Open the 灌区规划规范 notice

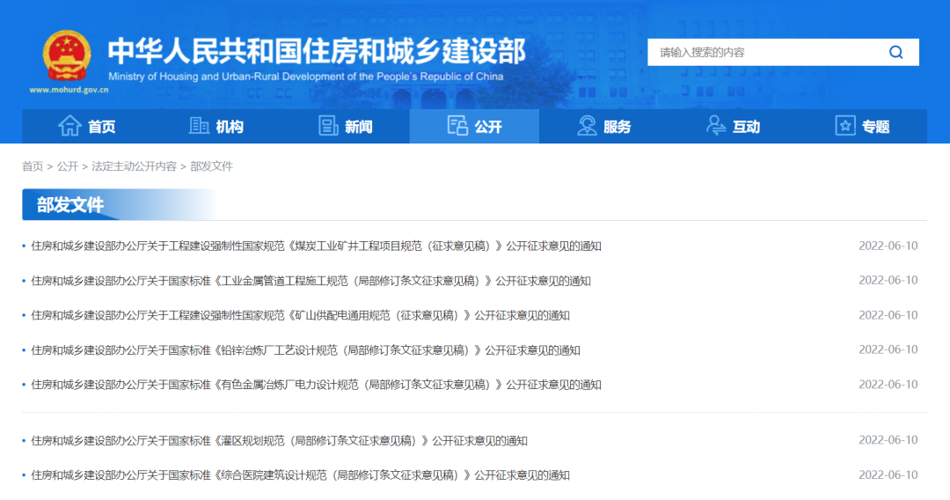pyautogui.click(x=280, y=441)
